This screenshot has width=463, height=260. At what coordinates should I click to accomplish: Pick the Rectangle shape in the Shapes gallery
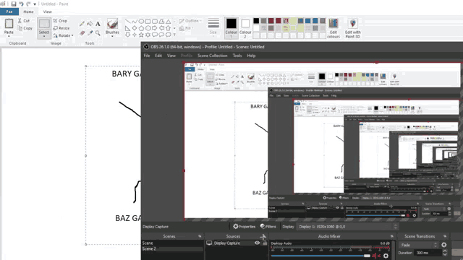point(148,22)
